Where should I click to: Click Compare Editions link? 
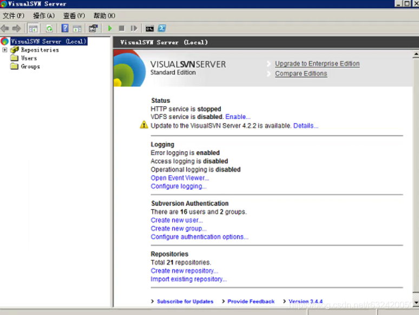[301, 74]
